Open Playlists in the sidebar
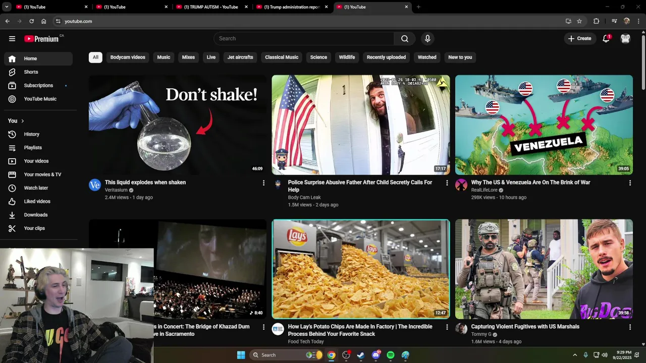Viewport: 646px width, 363px height. 38,148
